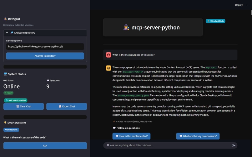
Task: Click the speech bubble beside Follow-up questions
Action: (x=114, y=128)
